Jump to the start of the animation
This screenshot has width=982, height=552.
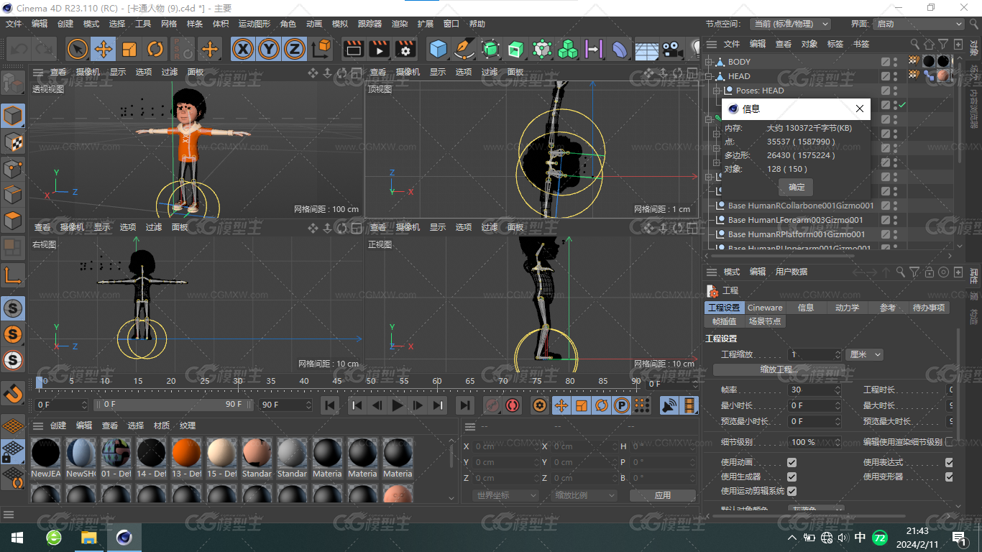[330, 405]
